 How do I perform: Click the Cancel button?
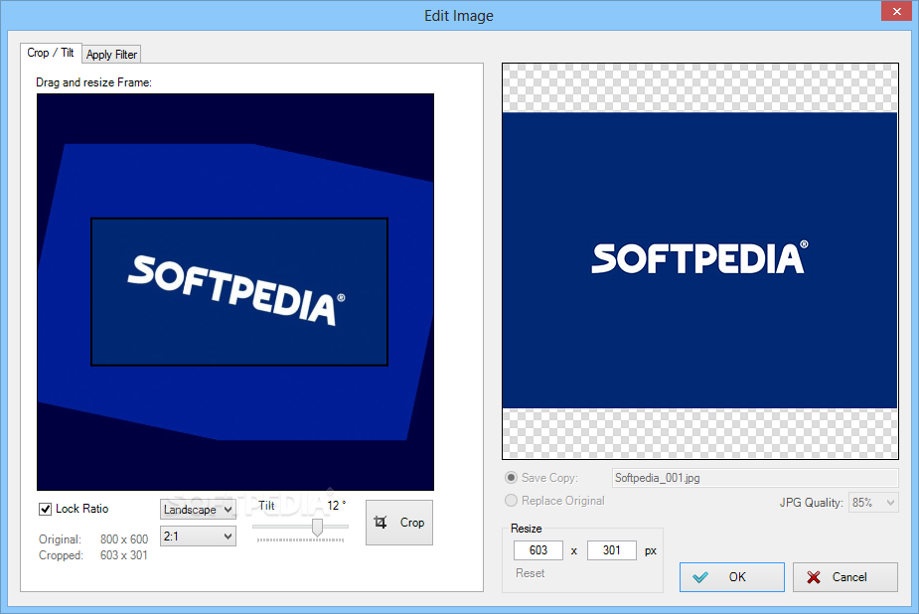coord(845,577)
